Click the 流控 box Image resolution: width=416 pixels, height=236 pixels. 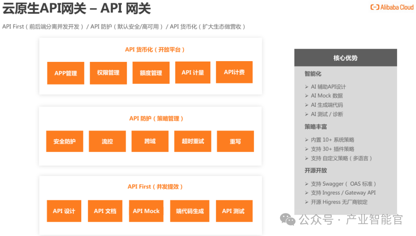point(107,141)
